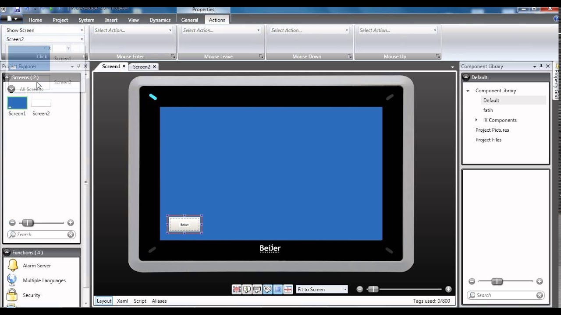This screenshot has height=315, width=561.
Task: Open the document tab list dropdown arrow
Action: (453, 67)
